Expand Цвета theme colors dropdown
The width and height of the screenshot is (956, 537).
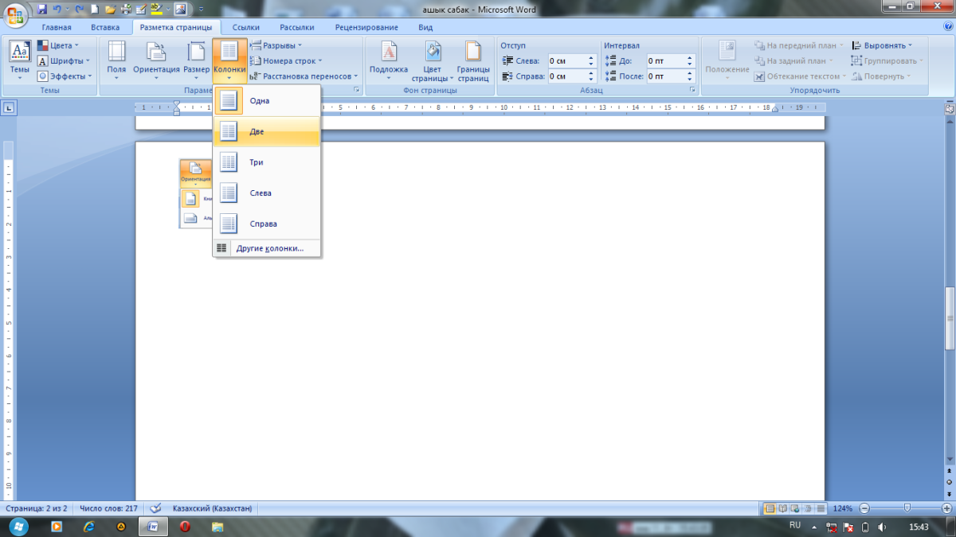(58, 45)
